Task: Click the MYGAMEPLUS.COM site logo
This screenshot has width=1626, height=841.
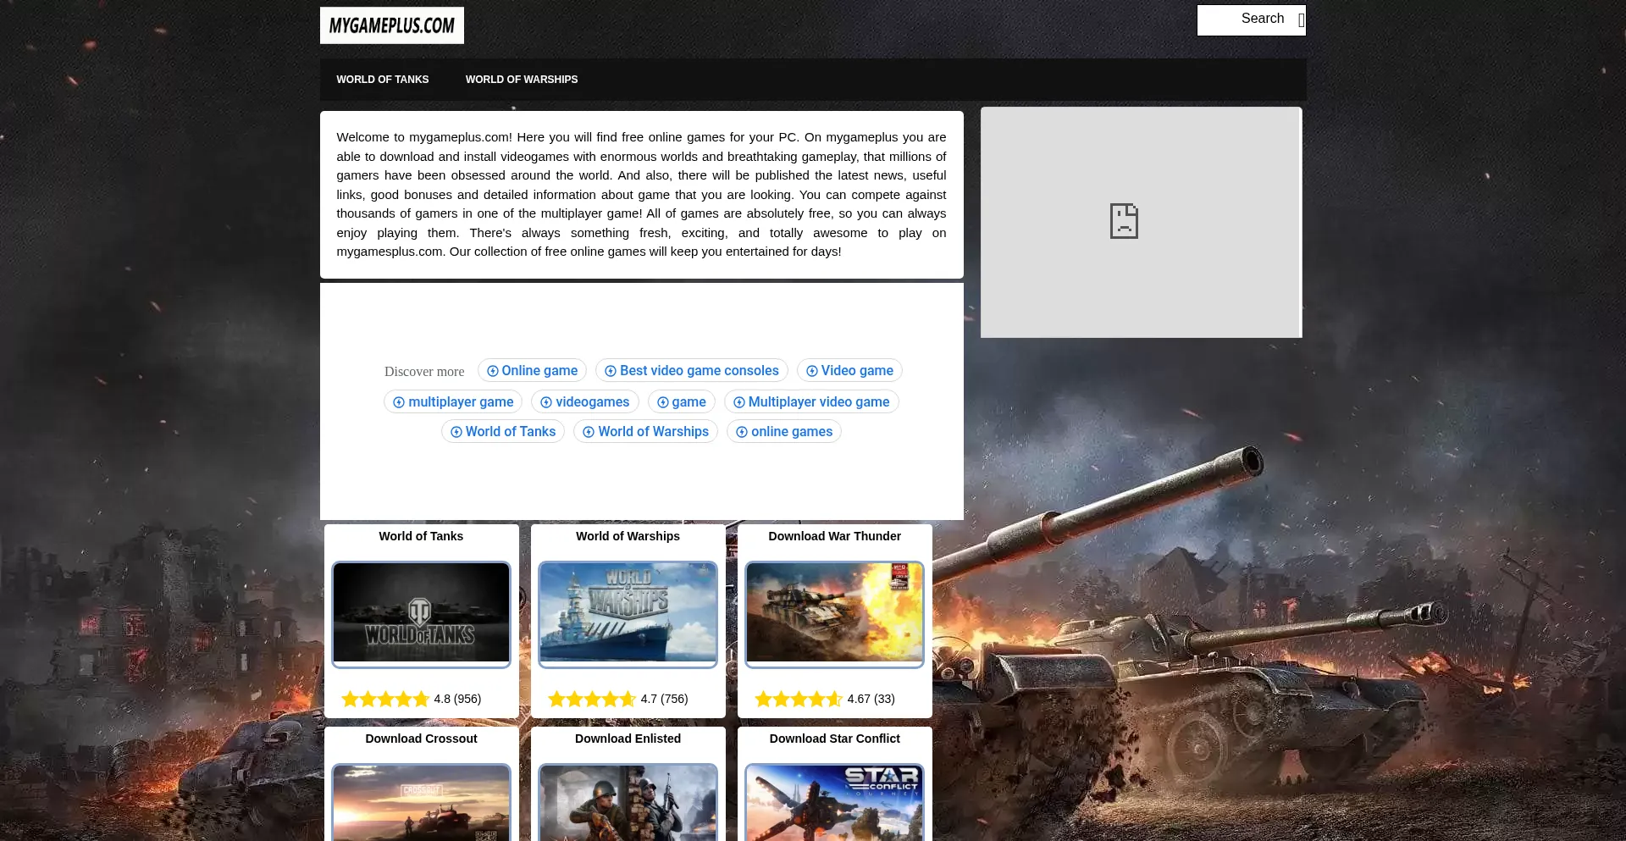Action: [x=391, y=25]
